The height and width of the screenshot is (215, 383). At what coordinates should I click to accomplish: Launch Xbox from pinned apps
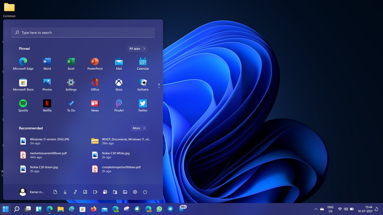pyautogui.click(x=119, y=83)
